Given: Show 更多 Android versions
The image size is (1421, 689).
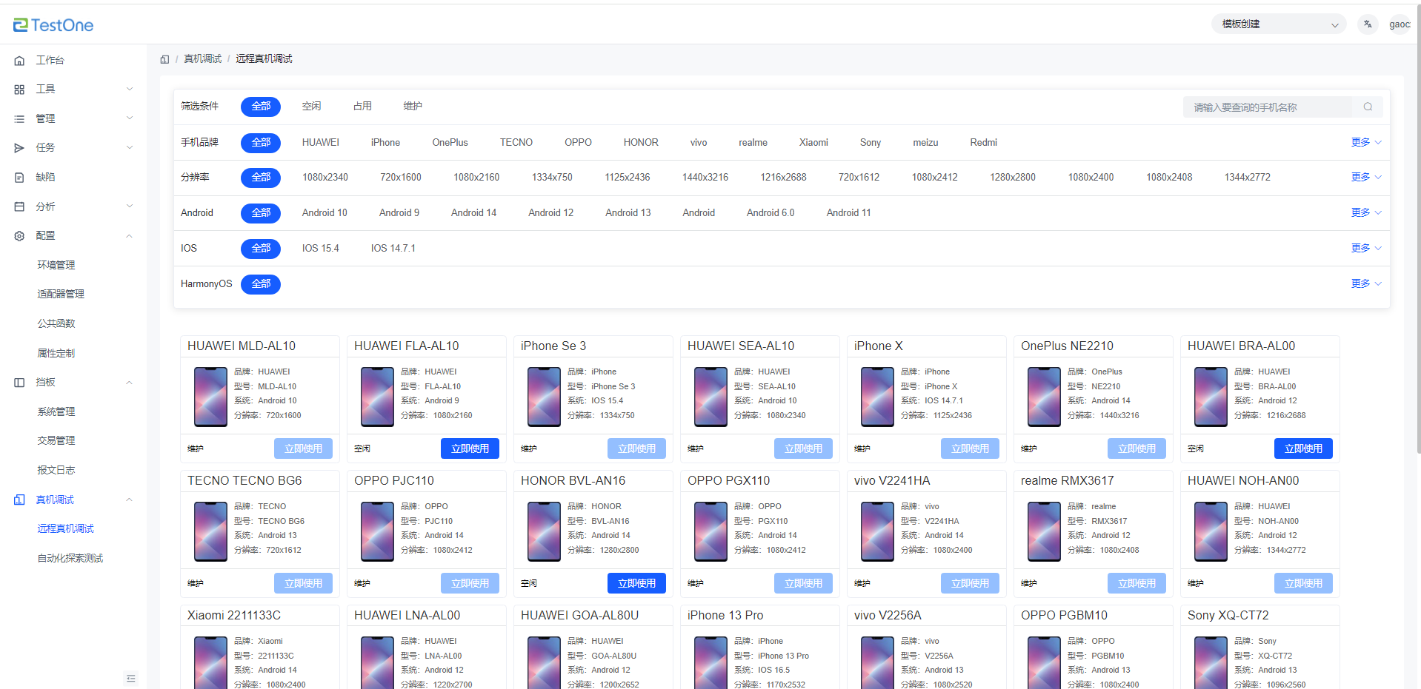Looking at the screenshot, I should point(1365,213).
